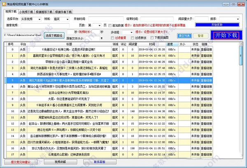Click the 搜索视频 search field
The height and width of the screenshot is (168, 247).
click(45, 25)
